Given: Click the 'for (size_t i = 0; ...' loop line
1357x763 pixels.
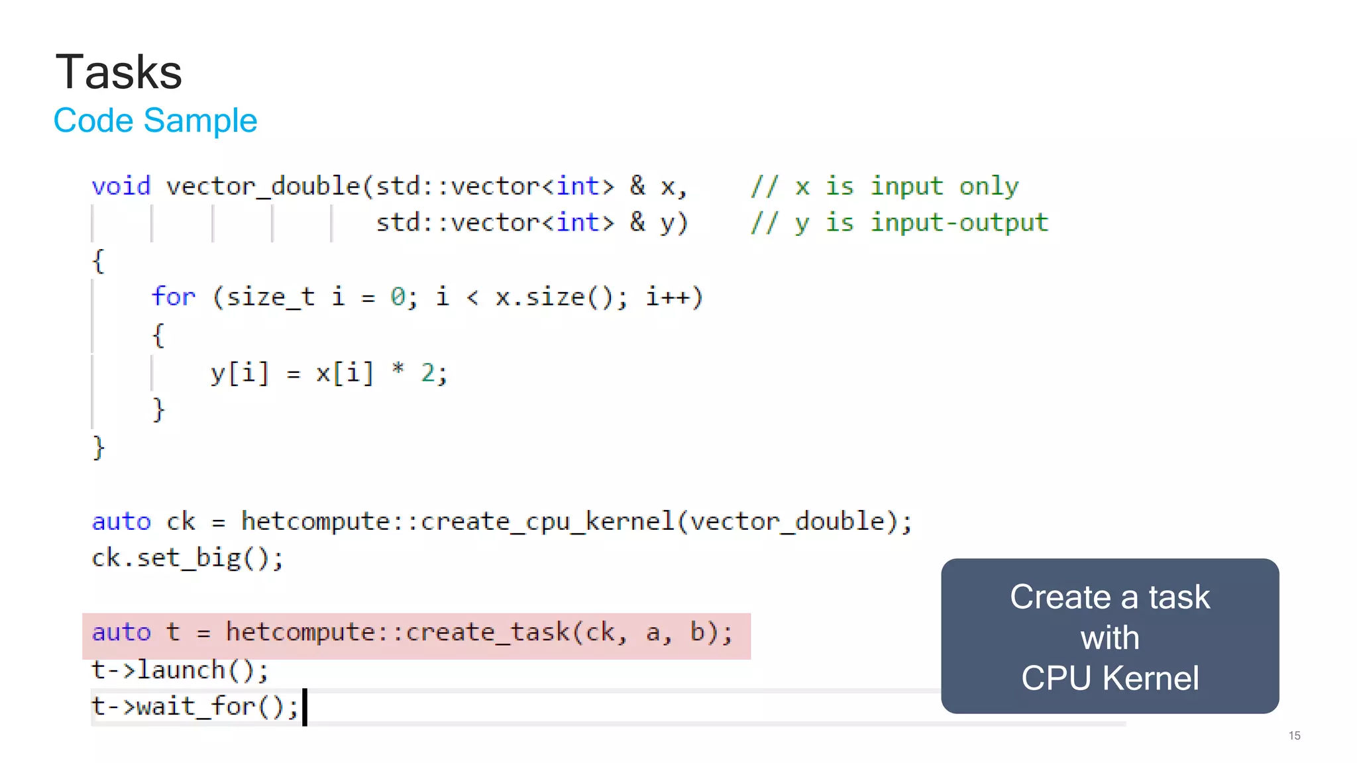Looking at the screenshot, I should coord(427,297).
